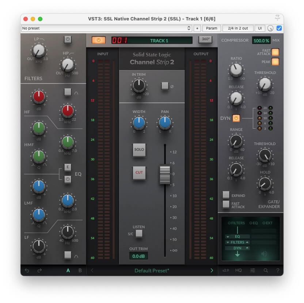The width and height of the screenshot is (304, 303).
Task: Switch to preset slot B
Action: [80, 271]
